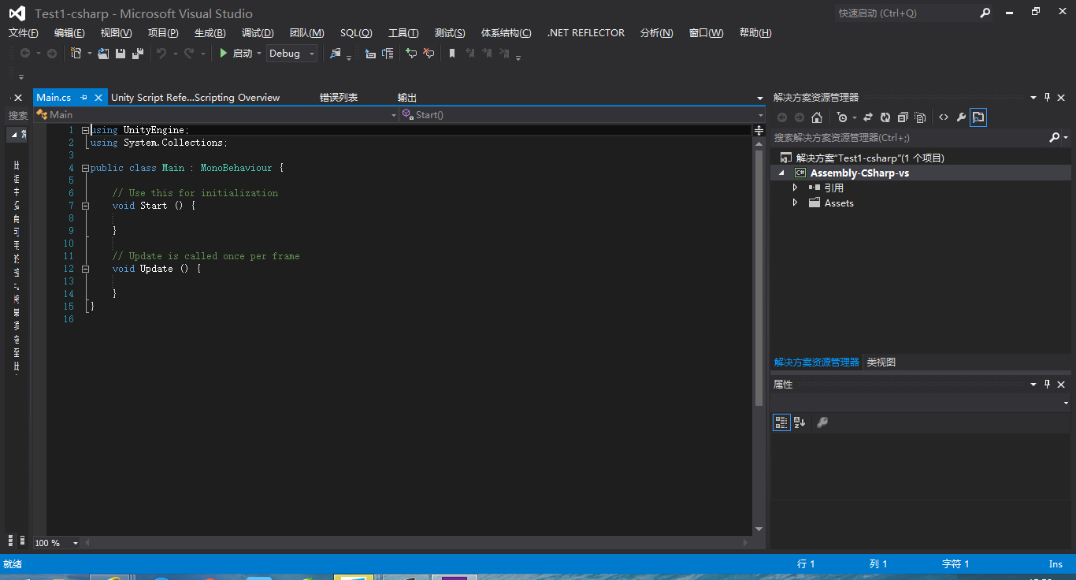Click Solution Explorer Refresh icon
The height and width of the screenshot is (580, 1076).
885,117
